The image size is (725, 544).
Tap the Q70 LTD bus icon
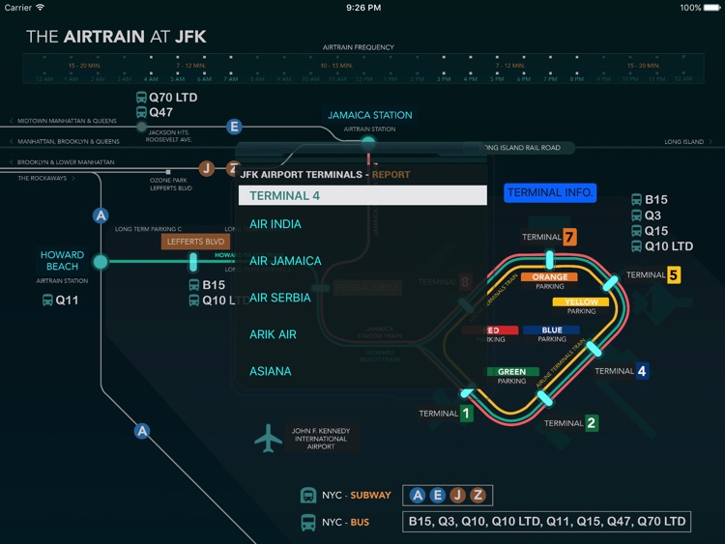[141, 98]
